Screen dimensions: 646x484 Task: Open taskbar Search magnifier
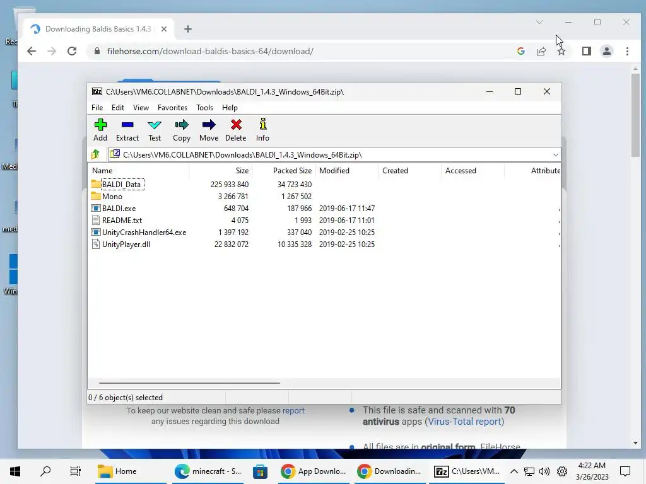coord(45,471)
